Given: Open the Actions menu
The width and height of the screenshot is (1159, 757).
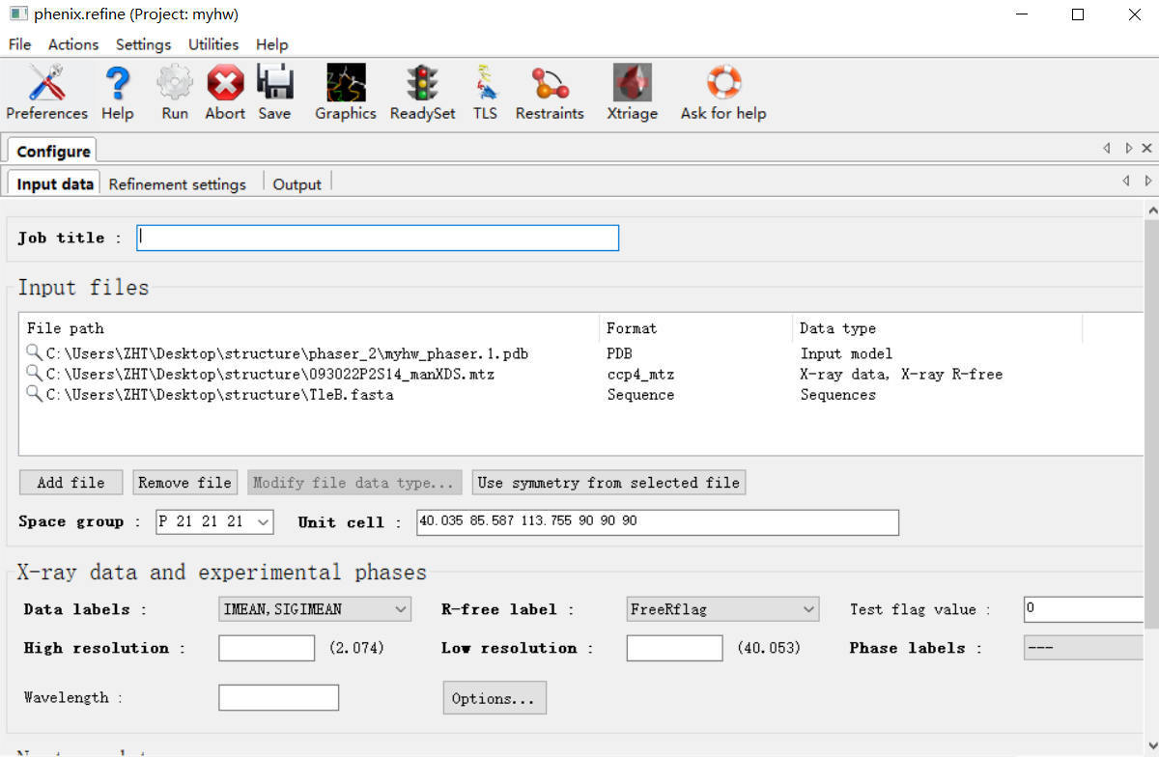Looking at the screenshot, I should click(73, 44).
